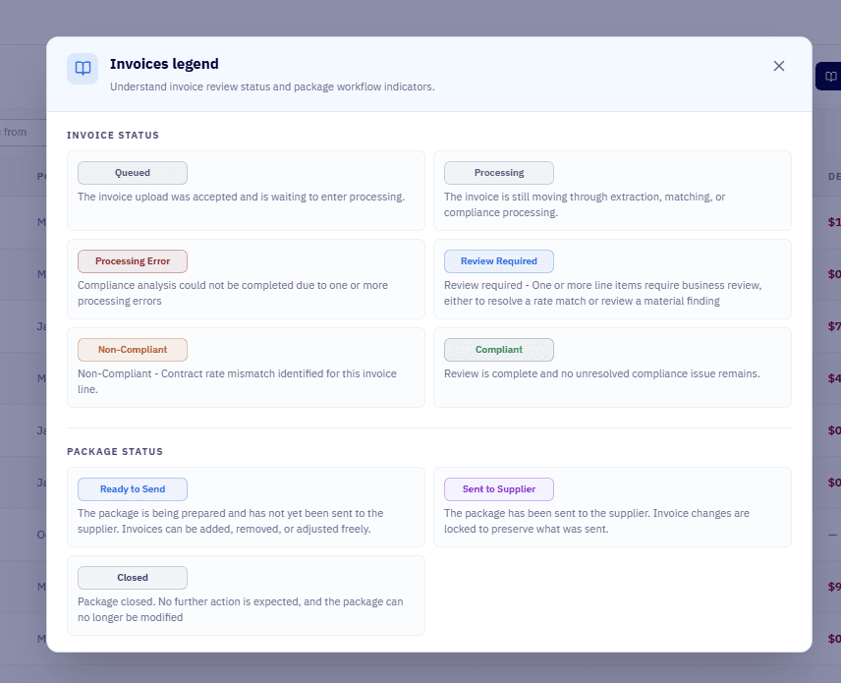This screenshot has width=841, height=683.
Task: Click the 'still moving through extraction' description
Action: (x=585, y=205)
